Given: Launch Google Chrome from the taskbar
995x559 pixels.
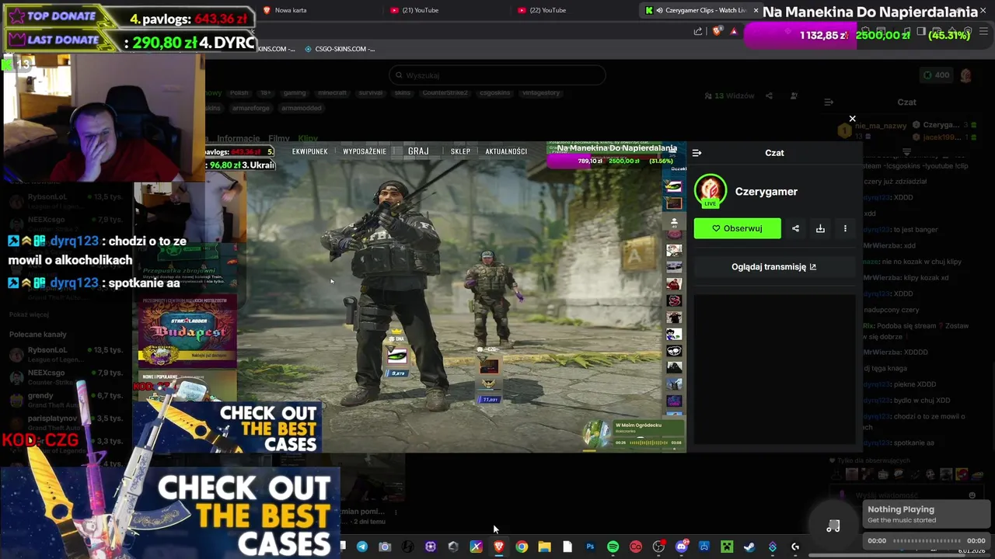Looking at the screenshot, I should tap(522, 547).
